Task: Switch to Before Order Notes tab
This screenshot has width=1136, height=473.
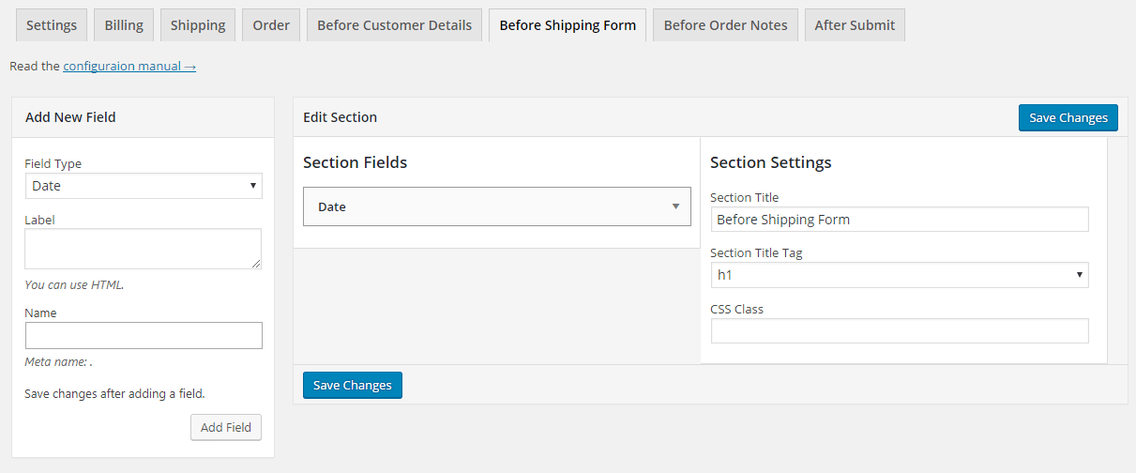Action: click(x=726, y=25)
